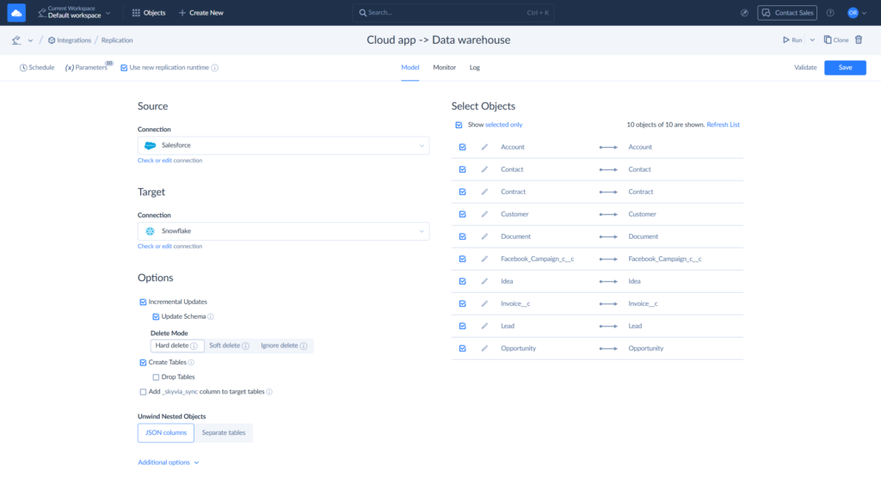The image size is (881, 495).
Task: Edit the Contract object pencil icon
Action: coord(484,192)
